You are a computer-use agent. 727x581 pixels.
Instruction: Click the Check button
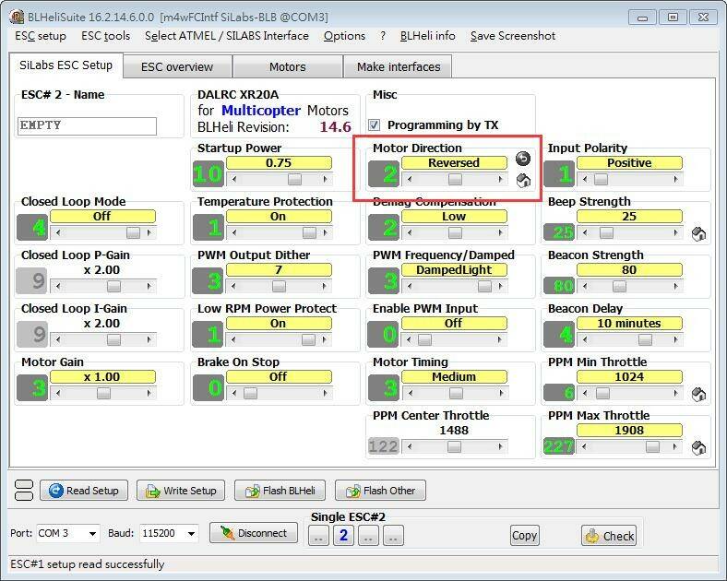609,536
